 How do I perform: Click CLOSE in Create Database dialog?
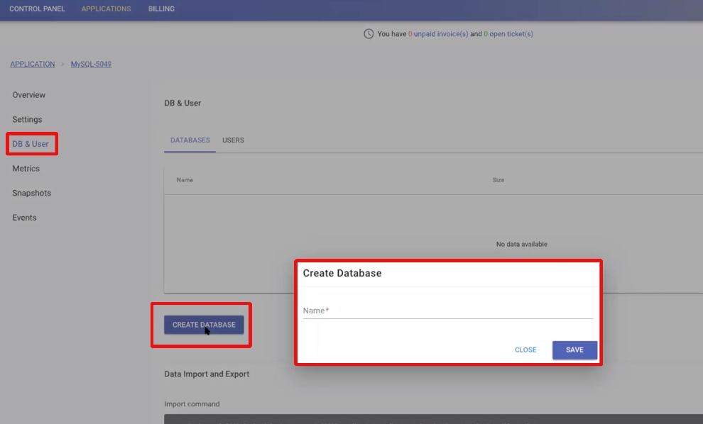pos(525,350)
